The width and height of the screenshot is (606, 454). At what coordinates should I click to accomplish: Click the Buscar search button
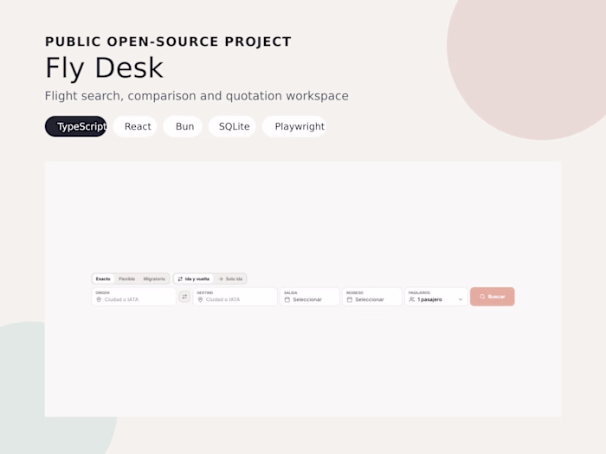pos(492,297)
